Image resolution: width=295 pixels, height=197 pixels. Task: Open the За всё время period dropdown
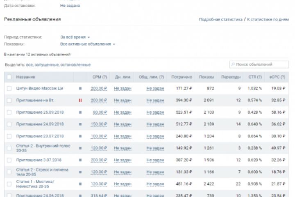click(75, 37)
